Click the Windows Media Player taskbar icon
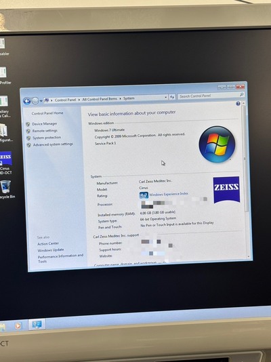The height and width of the screenshot is (362, 271). tap(18, 325)
